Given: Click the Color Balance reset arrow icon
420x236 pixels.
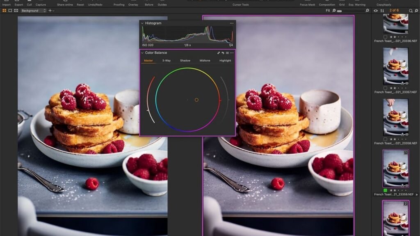Looking at the screenshot, I should [223, 53].
